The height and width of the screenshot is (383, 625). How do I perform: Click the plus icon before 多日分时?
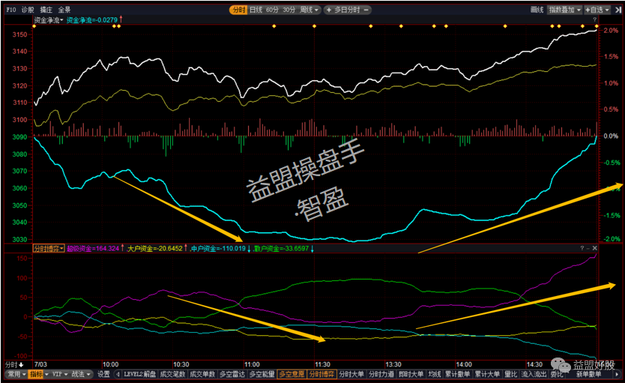tap(328, 10)
